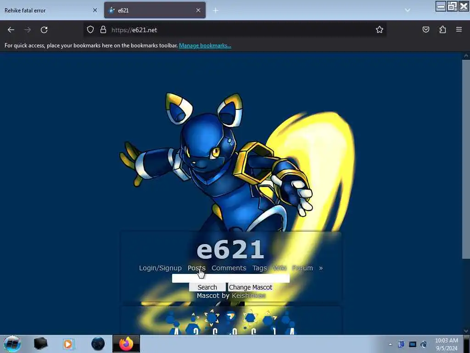Expand more navigation links with » arrow
Viewport: 470px width, 353px height.
click(x=321, y=268)
